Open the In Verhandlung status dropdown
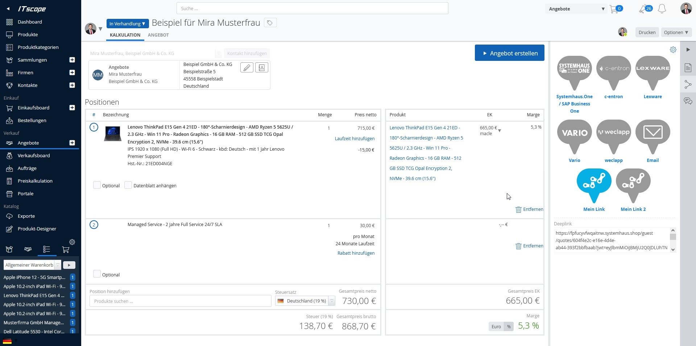 coord(127,24)
